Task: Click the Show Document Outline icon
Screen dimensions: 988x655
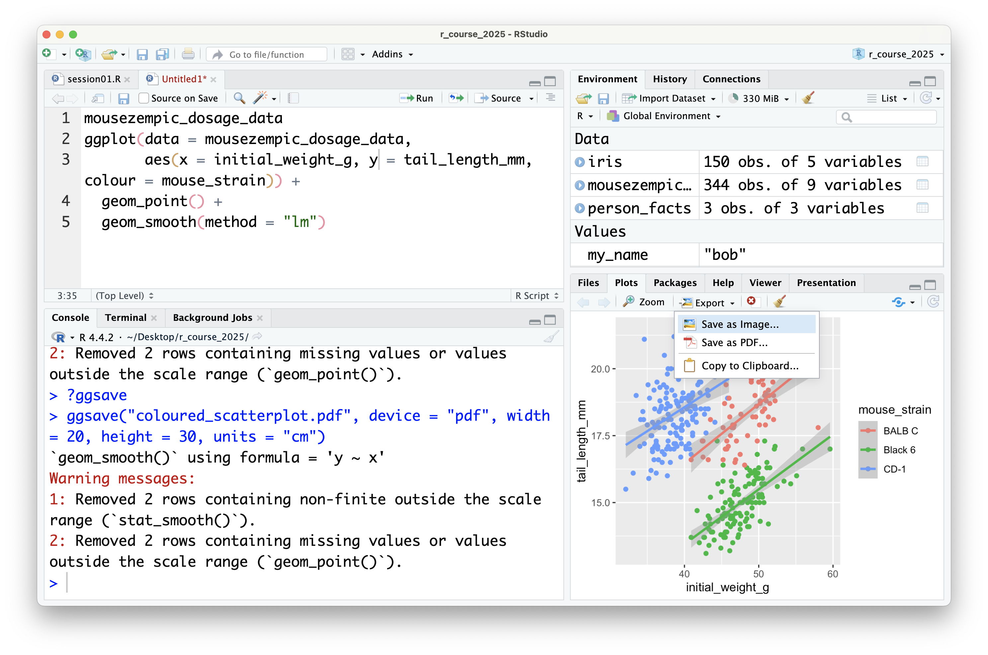Action: tap(550, 98)
